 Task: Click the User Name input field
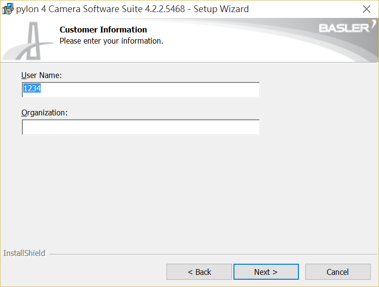click(x=141, y=90)
